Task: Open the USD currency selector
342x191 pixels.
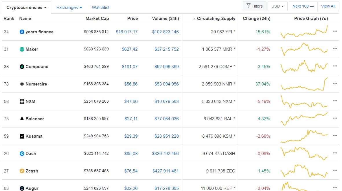Action: [x=277, y=6]
